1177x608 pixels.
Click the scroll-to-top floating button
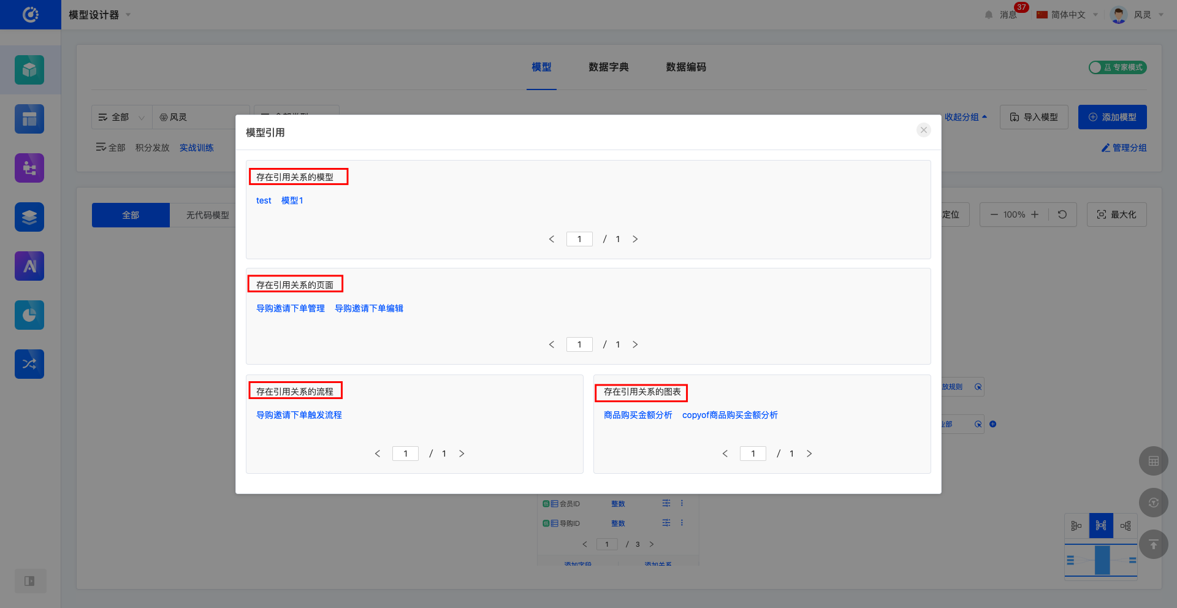[1153, 544]
